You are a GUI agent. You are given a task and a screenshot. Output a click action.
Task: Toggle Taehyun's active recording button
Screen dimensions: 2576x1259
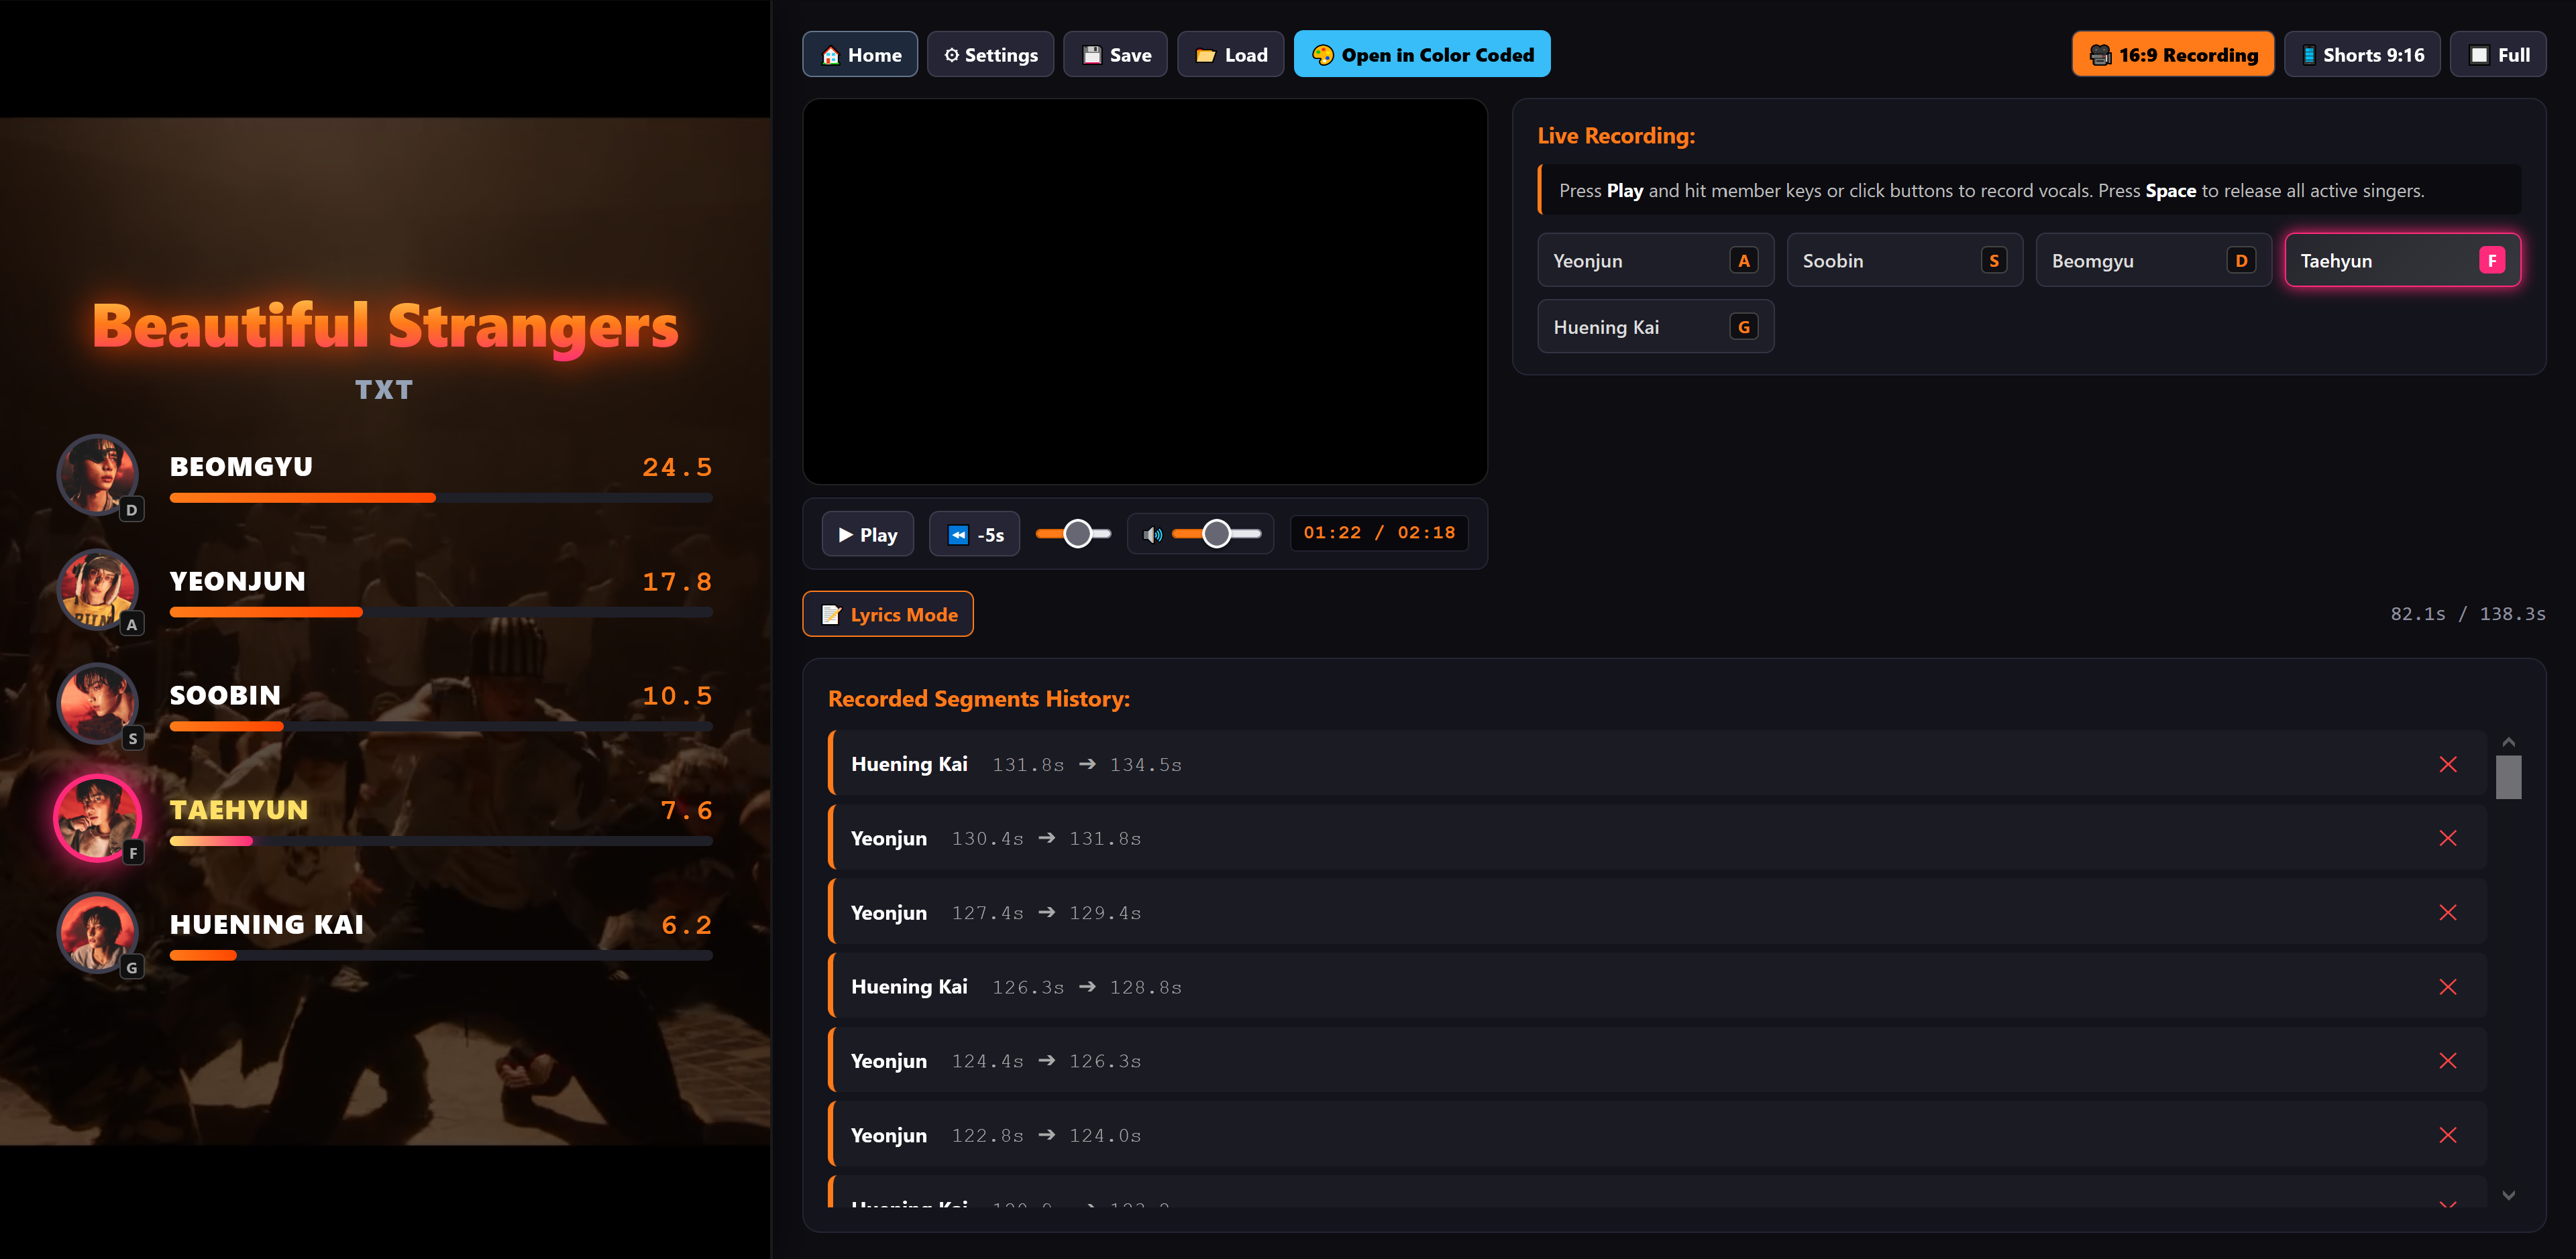pos(2403,261)
